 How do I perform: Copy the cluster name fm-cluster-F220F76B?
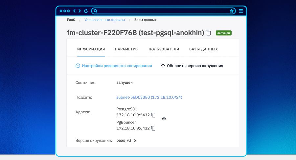pos(208,33)
